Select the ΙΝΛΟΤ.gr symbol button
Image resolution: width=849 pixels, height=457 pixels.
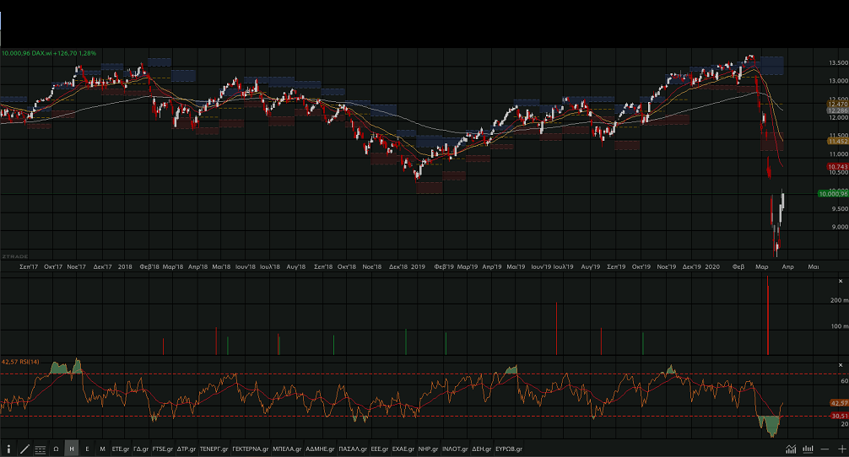point(454,449)
